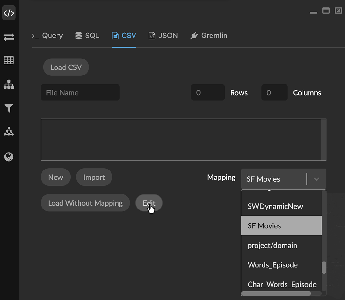Choose Words_Episode mapping option
The width and height of the screenshot is (345, 300).
click(272, 265)
